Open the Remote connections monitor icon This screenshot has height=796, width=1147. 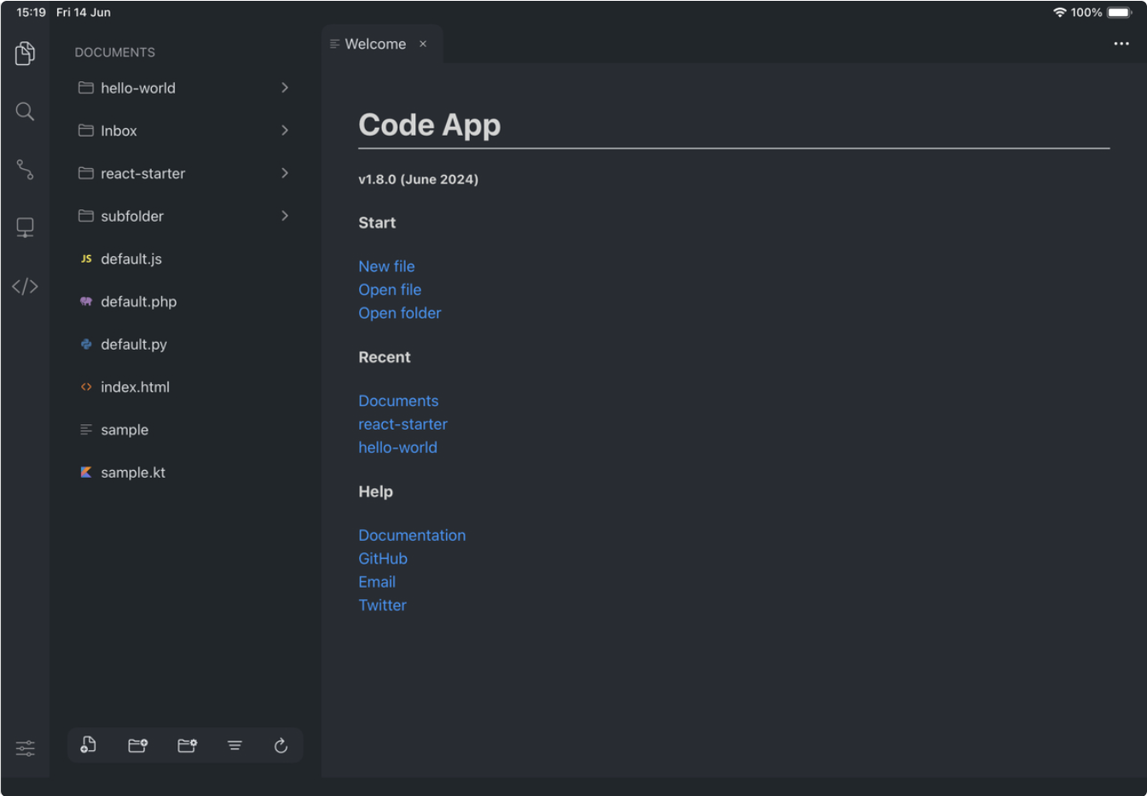[x=25, y=227]
